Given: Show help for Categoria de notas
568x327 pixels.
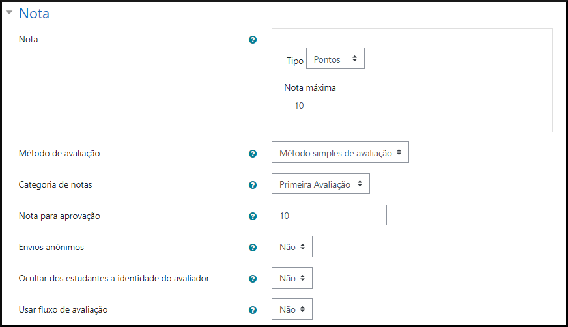Looking at the screenshot, I should point(253,185).
